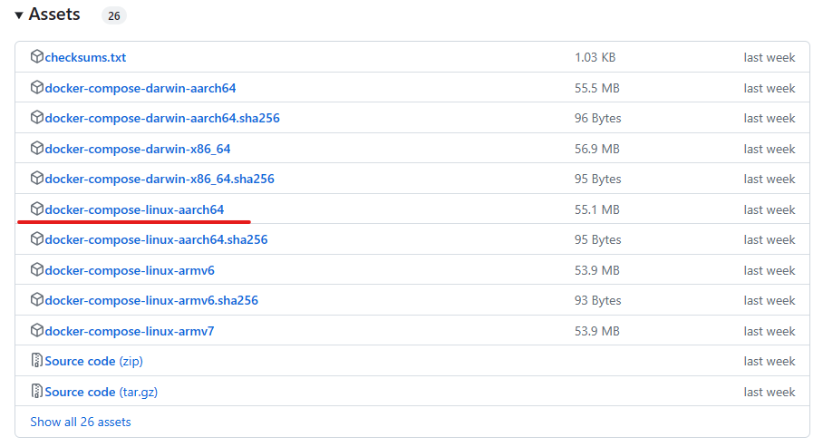
Task: Click 'last week' in the Source code (tar.gz) row
Action: (x=769, y=392)
